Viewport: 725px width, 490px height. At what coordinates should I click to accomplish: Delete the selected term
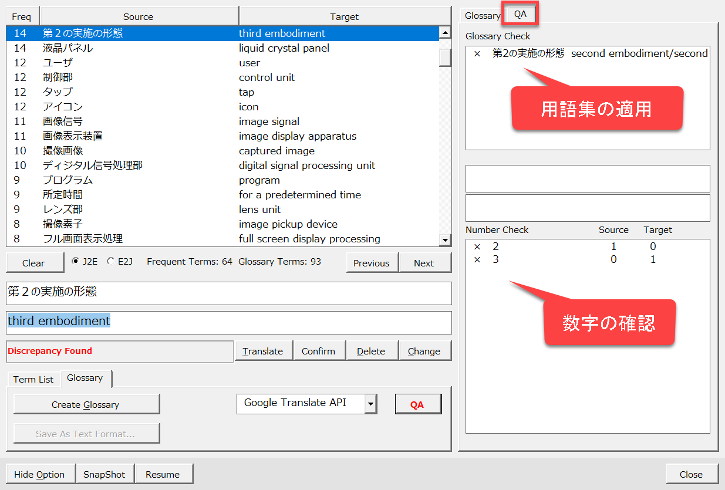pyautogui.click(x=371, y=351)
